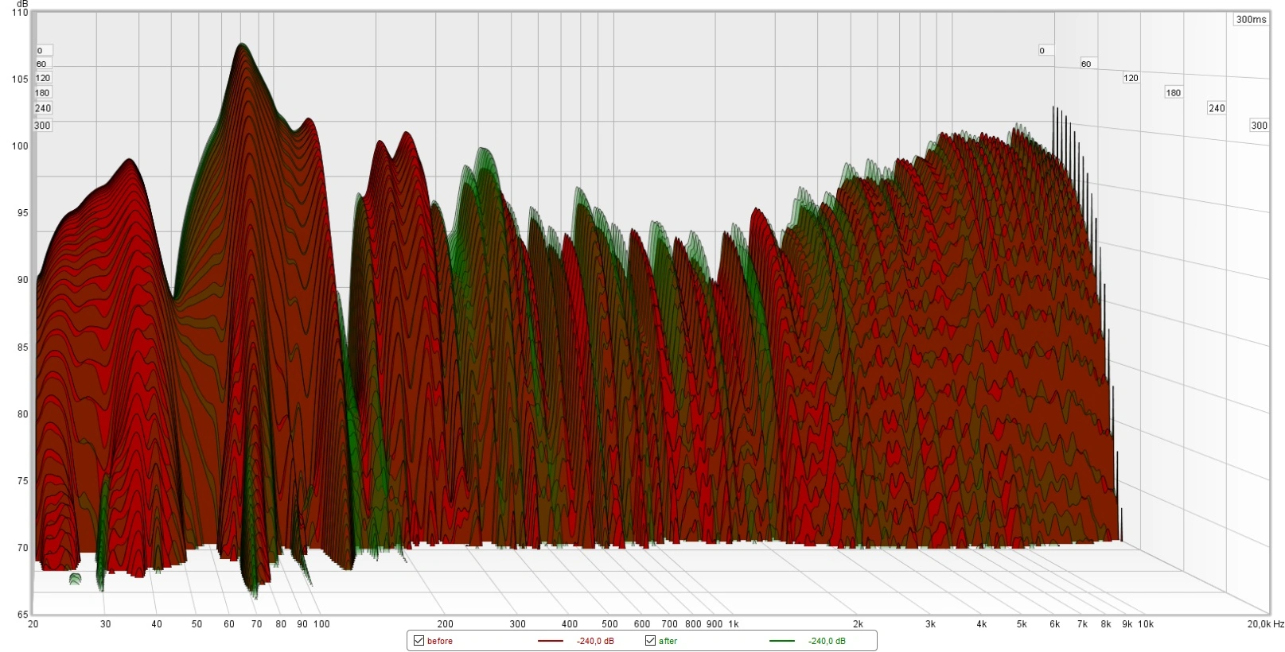Viewport: 1285px width, 652px height.
Task: Uncheck the 'before' trace checkbox
Action: pyautogui.click(x=419, y=641)
